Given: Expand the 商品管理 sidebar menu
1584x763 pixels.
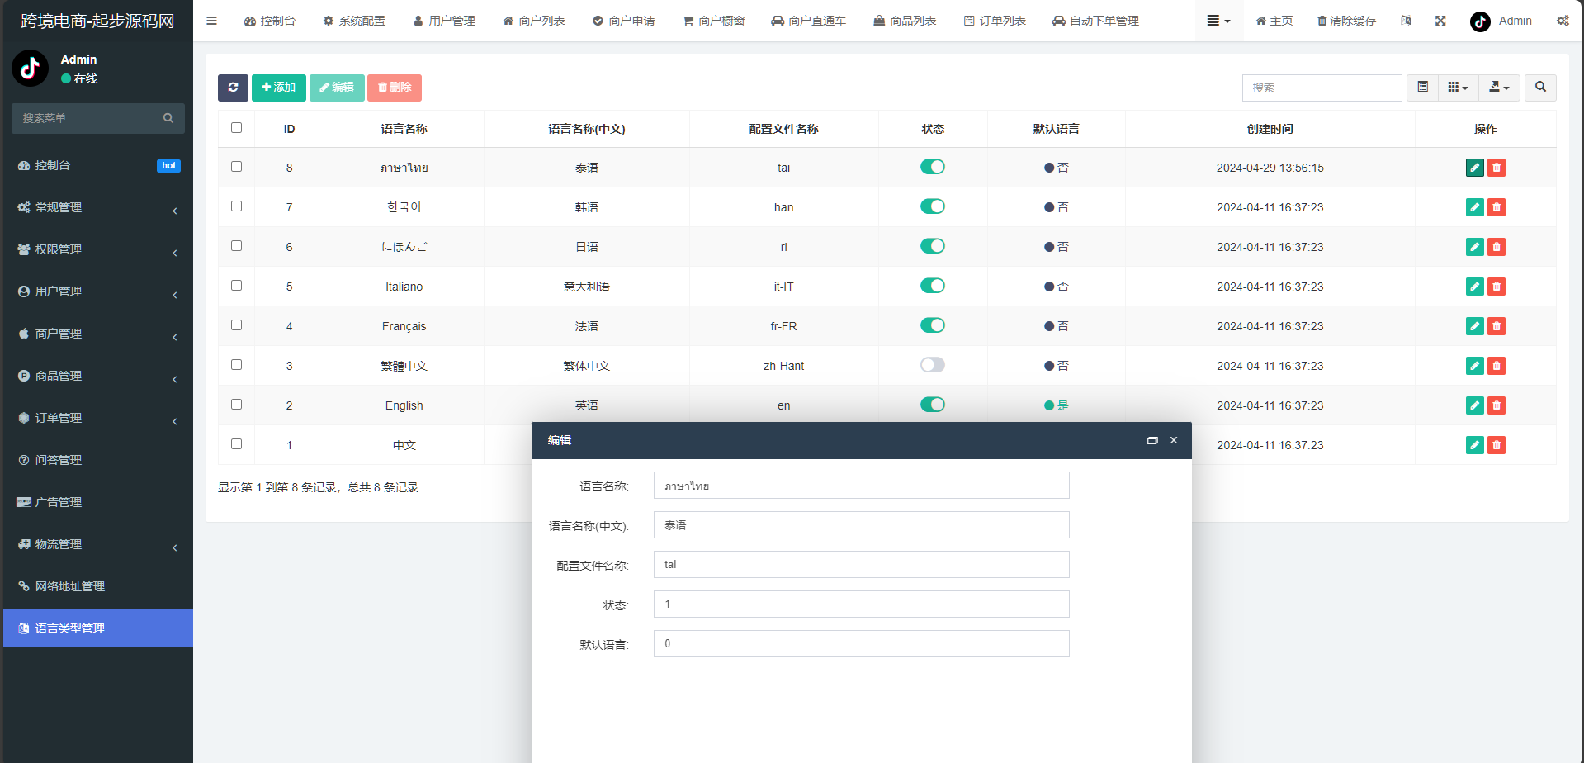Looking at the screenshot, I should [x=97, y=376].
